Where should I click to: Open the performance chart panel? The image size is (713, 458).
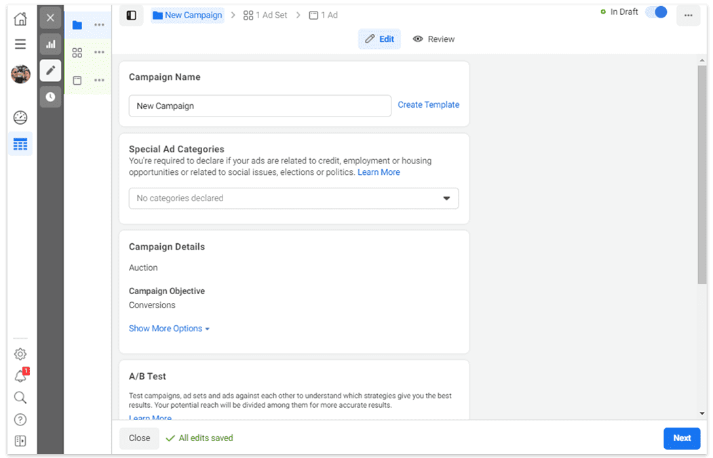(x=50, y=43)
